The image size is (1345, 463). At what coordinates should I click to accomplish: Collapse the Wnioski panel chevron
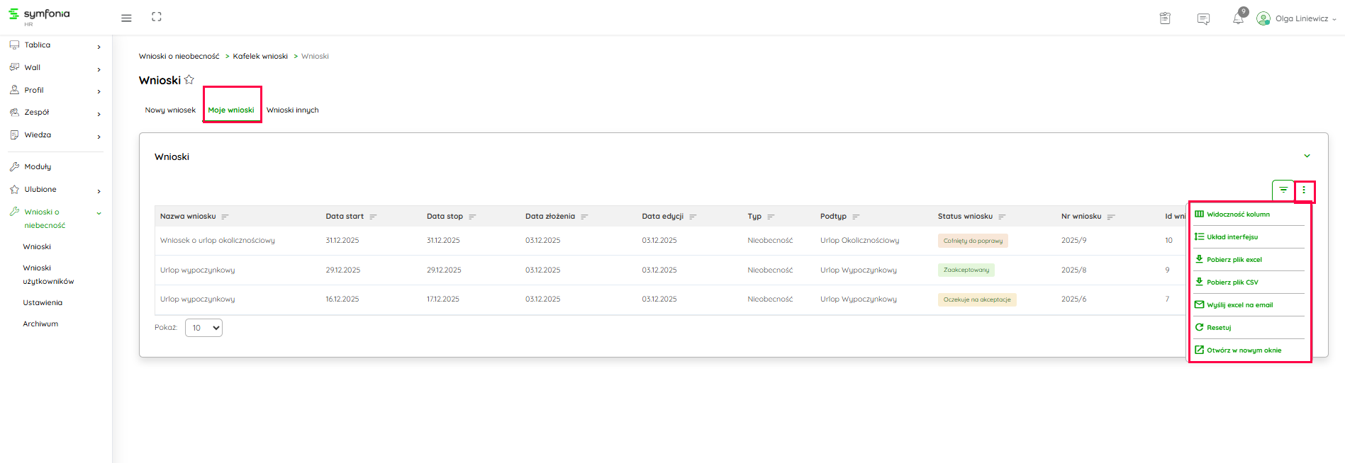coord(1307,156)
